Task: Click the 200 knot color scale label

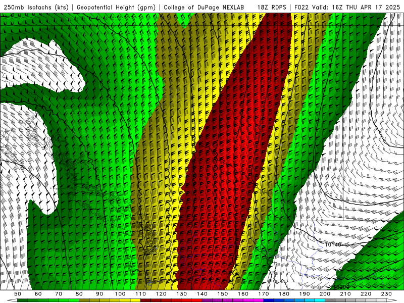Action: point(325,294)
